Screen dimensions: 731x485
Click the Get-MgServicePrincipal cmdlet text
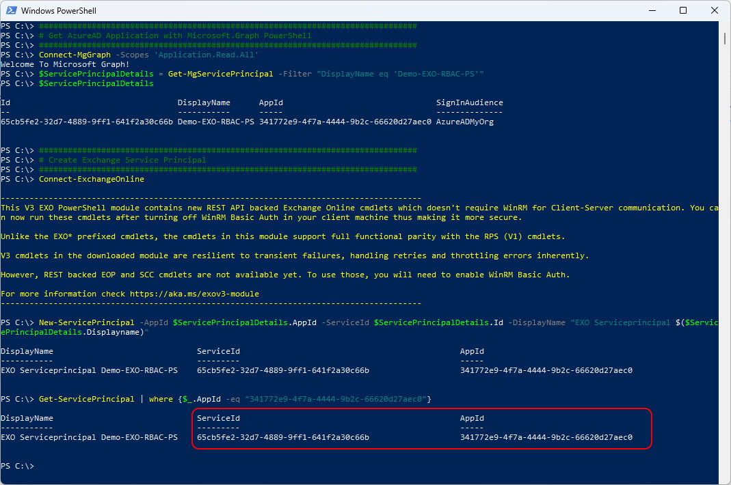(x=220, y=74)
